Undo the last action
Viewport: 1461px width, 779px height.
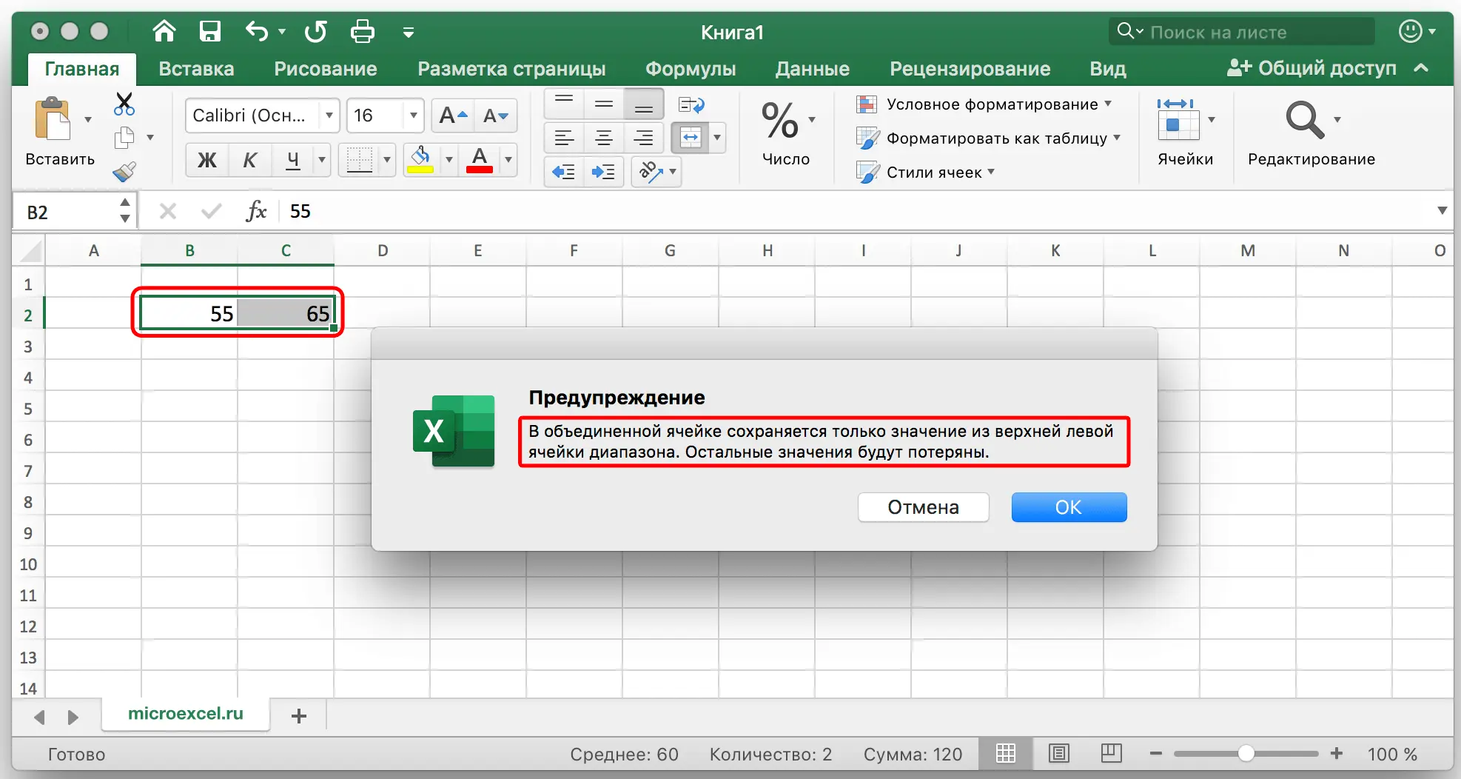coord(256,31)
